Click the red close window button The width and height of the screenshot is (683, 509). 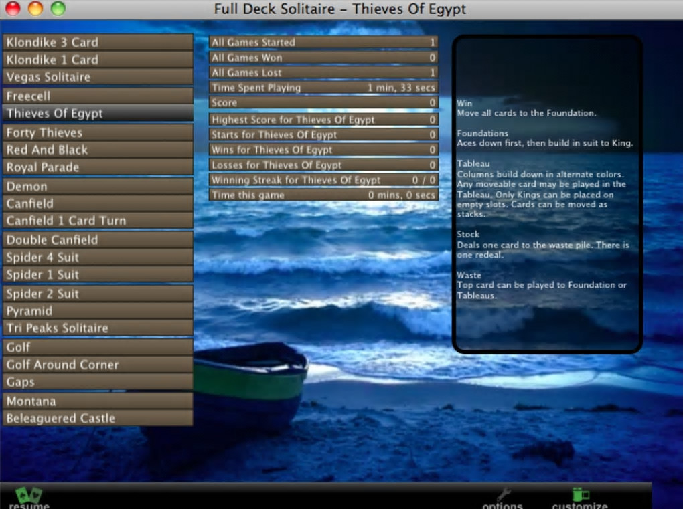[x=13, y=8]
